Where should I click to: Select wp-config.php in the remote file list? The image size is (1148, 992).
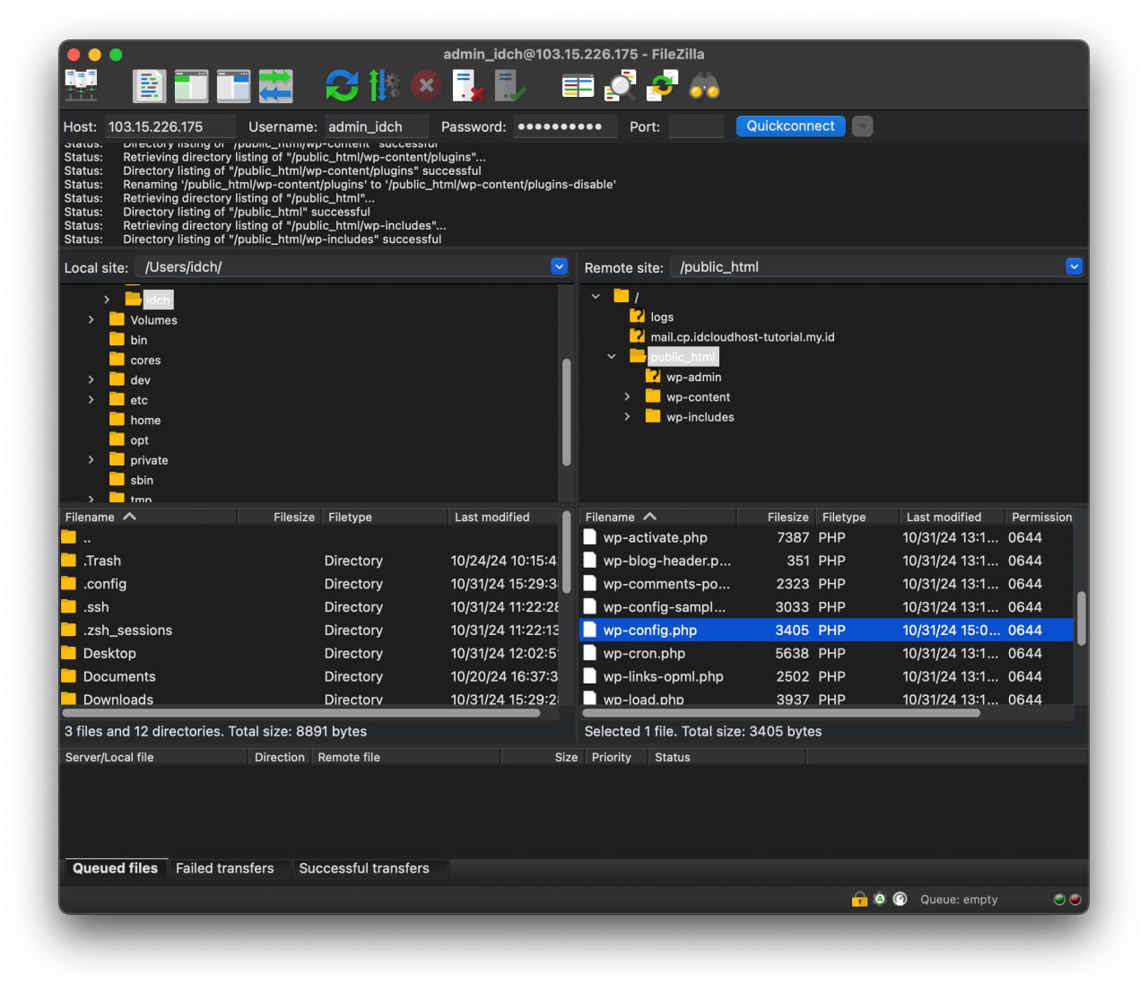pyautogui.click(x=826, y=630)
